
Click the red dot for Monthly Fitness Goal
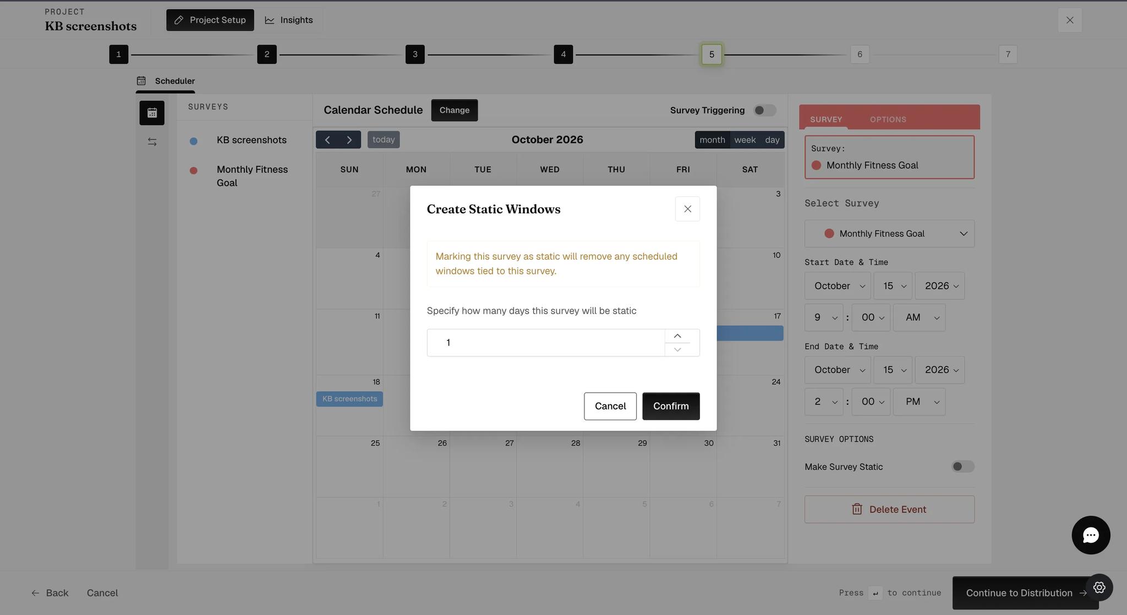click(x=193, y=171)
